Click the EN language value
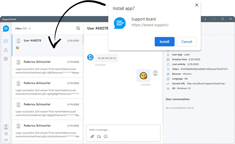Image resolution: width=235 pixels, height=144 pixels. tap(186, 79)
